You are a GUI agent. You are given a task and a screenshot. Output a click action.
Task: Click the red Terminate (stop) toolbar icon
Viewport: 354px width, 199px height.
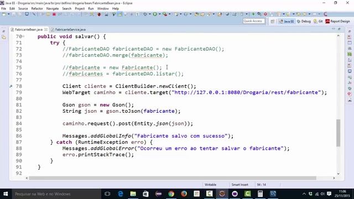[54, 14]
